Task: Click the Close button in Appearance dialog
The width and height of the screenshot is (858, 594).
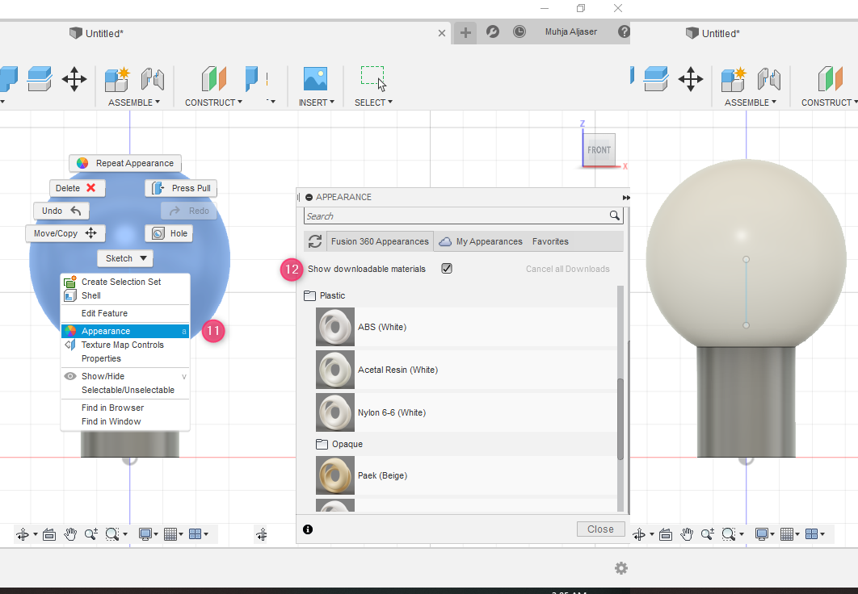Action: point(600,529)
